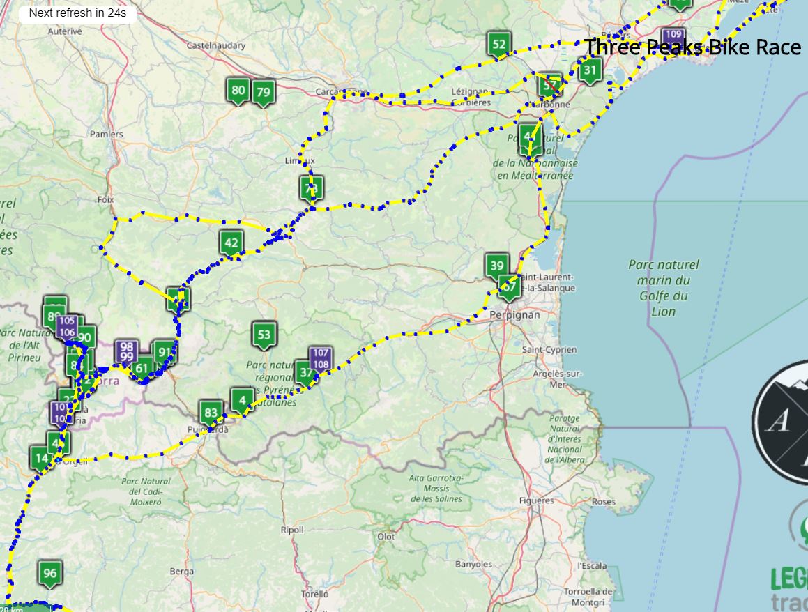The height and width of the screenshot is (612, 808).
Task: Click the Olot town label
Action: click(386, 537)
